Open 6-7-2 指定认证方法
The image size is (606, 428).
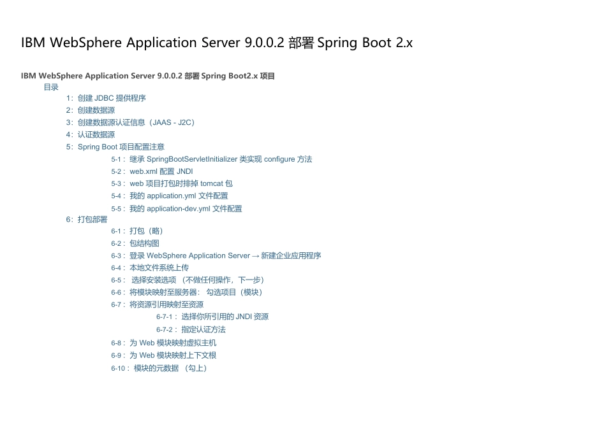[x=191, y=329]
